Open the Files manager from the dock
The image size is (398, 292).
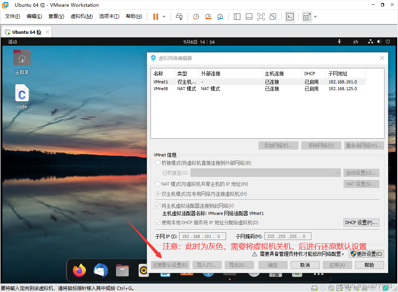pyautogui.click(x=122, y=271)
